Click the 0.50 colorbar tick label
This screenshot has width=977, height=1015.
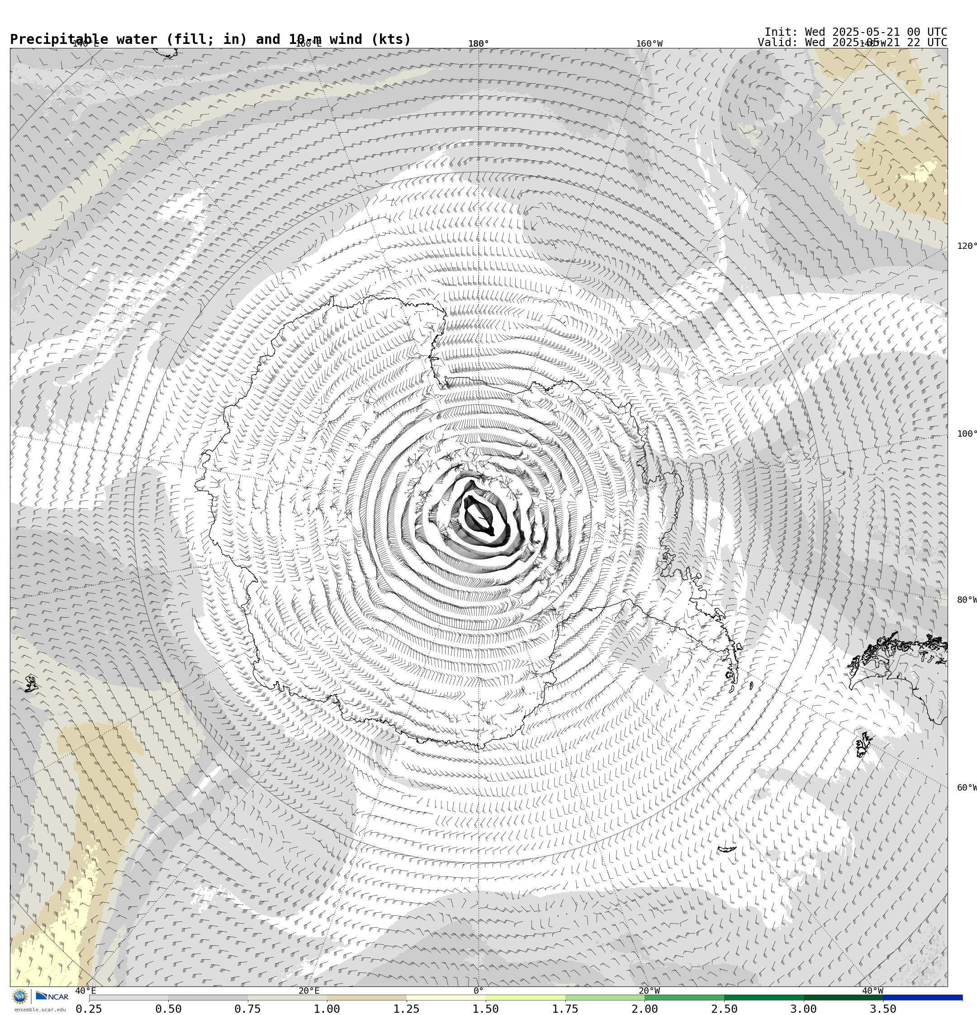click(x=168, y=1009)
